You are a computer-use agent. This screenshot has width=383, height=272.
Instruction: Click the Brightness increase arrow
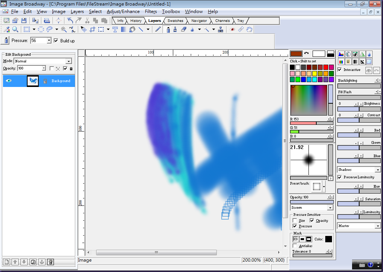[x=361, y=104]
